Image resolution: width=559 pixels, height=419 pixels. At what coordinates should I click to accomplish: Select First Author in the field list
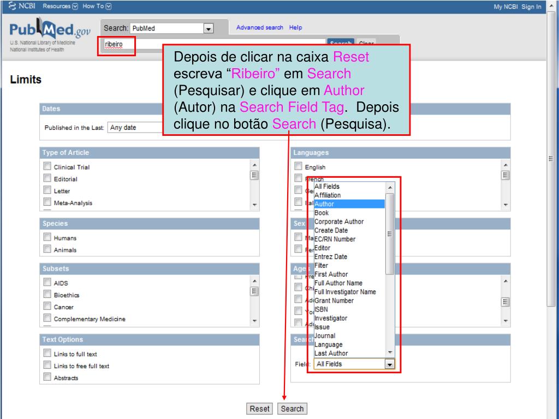pyautogui.click(x=349, y=274)
